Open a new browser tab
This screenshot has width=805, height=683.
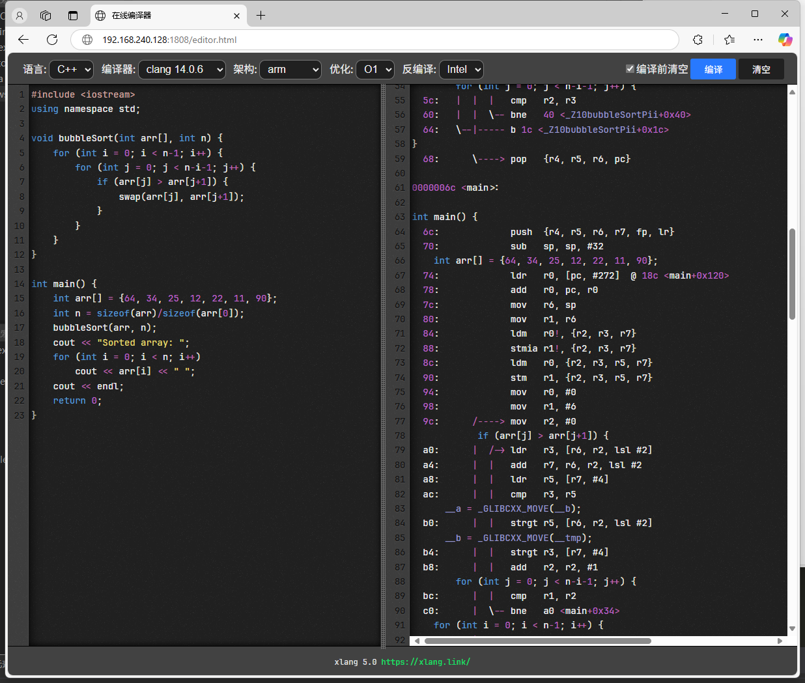[x=261, y=16]
